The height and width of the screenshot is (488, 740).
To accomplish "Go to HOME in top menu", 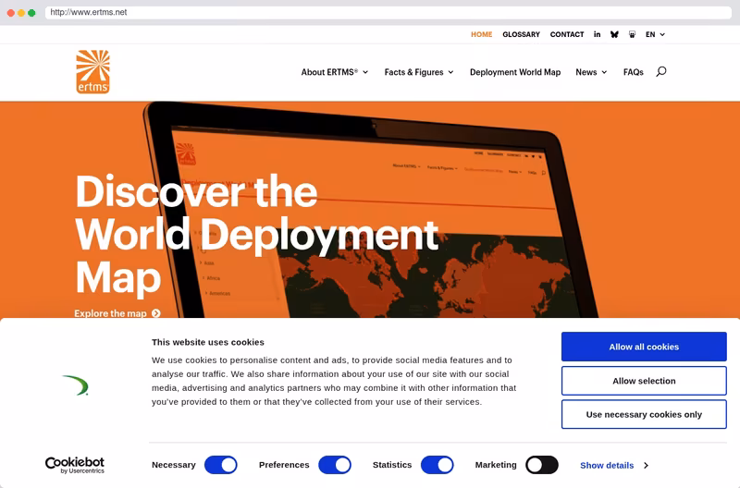I will [481, 34].
